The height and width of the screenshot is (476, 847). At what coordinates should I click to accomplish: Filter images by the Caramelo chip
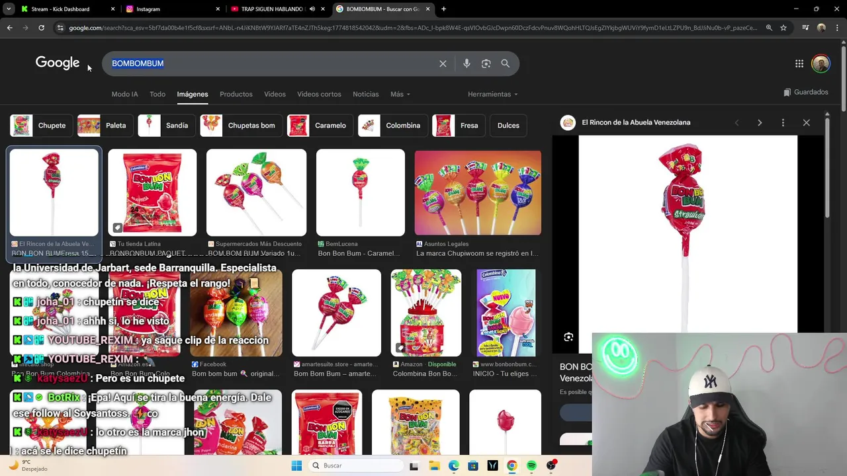tap(319, 125)
